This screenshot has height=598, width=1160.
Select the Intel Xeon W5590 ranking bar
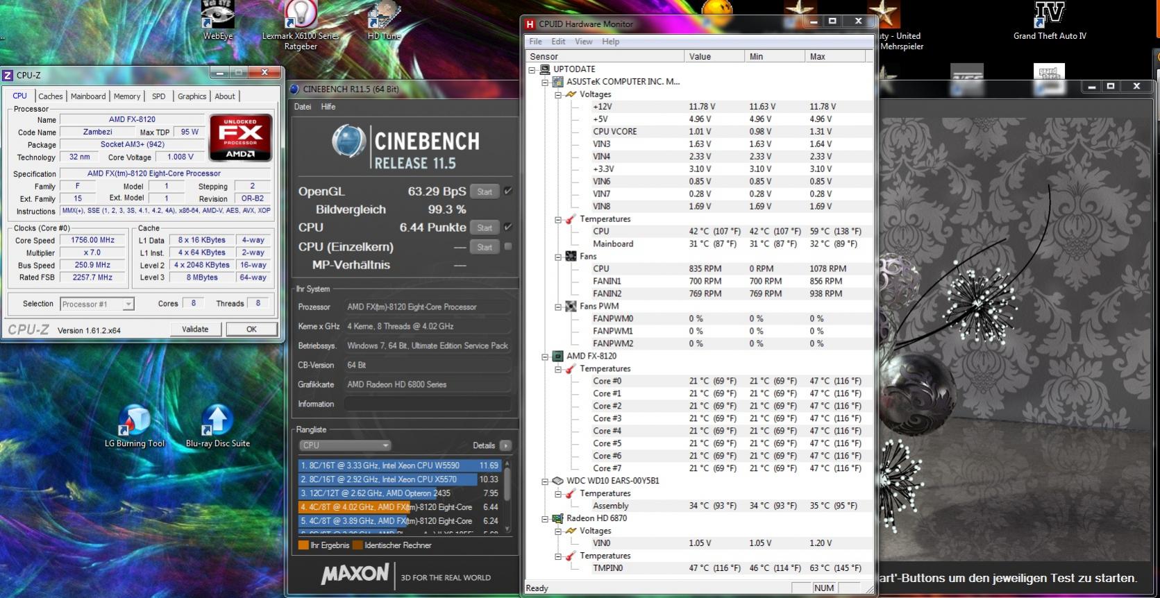[400, 465]
